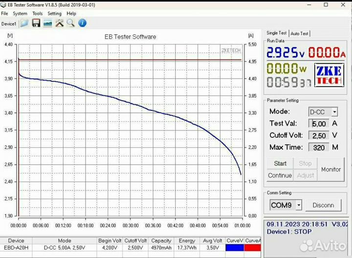This screenshot has height=258, width=352.
Task: Click the Cutoff Volt input field
Action: (x=319, y=135)
